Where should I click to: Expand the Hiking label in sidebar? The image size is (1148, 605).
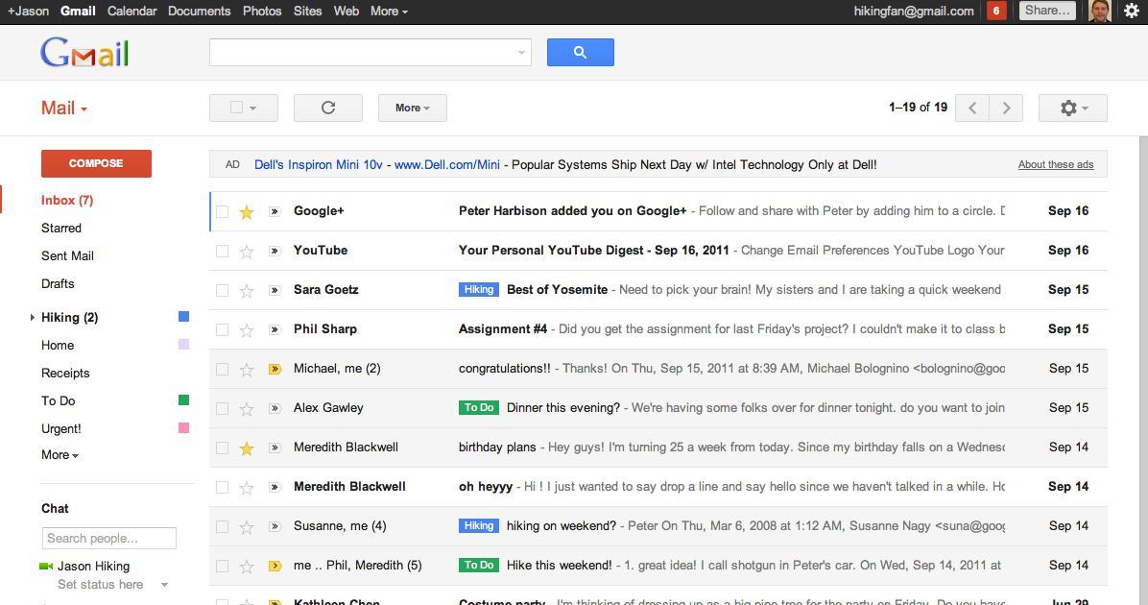[32, 318]
